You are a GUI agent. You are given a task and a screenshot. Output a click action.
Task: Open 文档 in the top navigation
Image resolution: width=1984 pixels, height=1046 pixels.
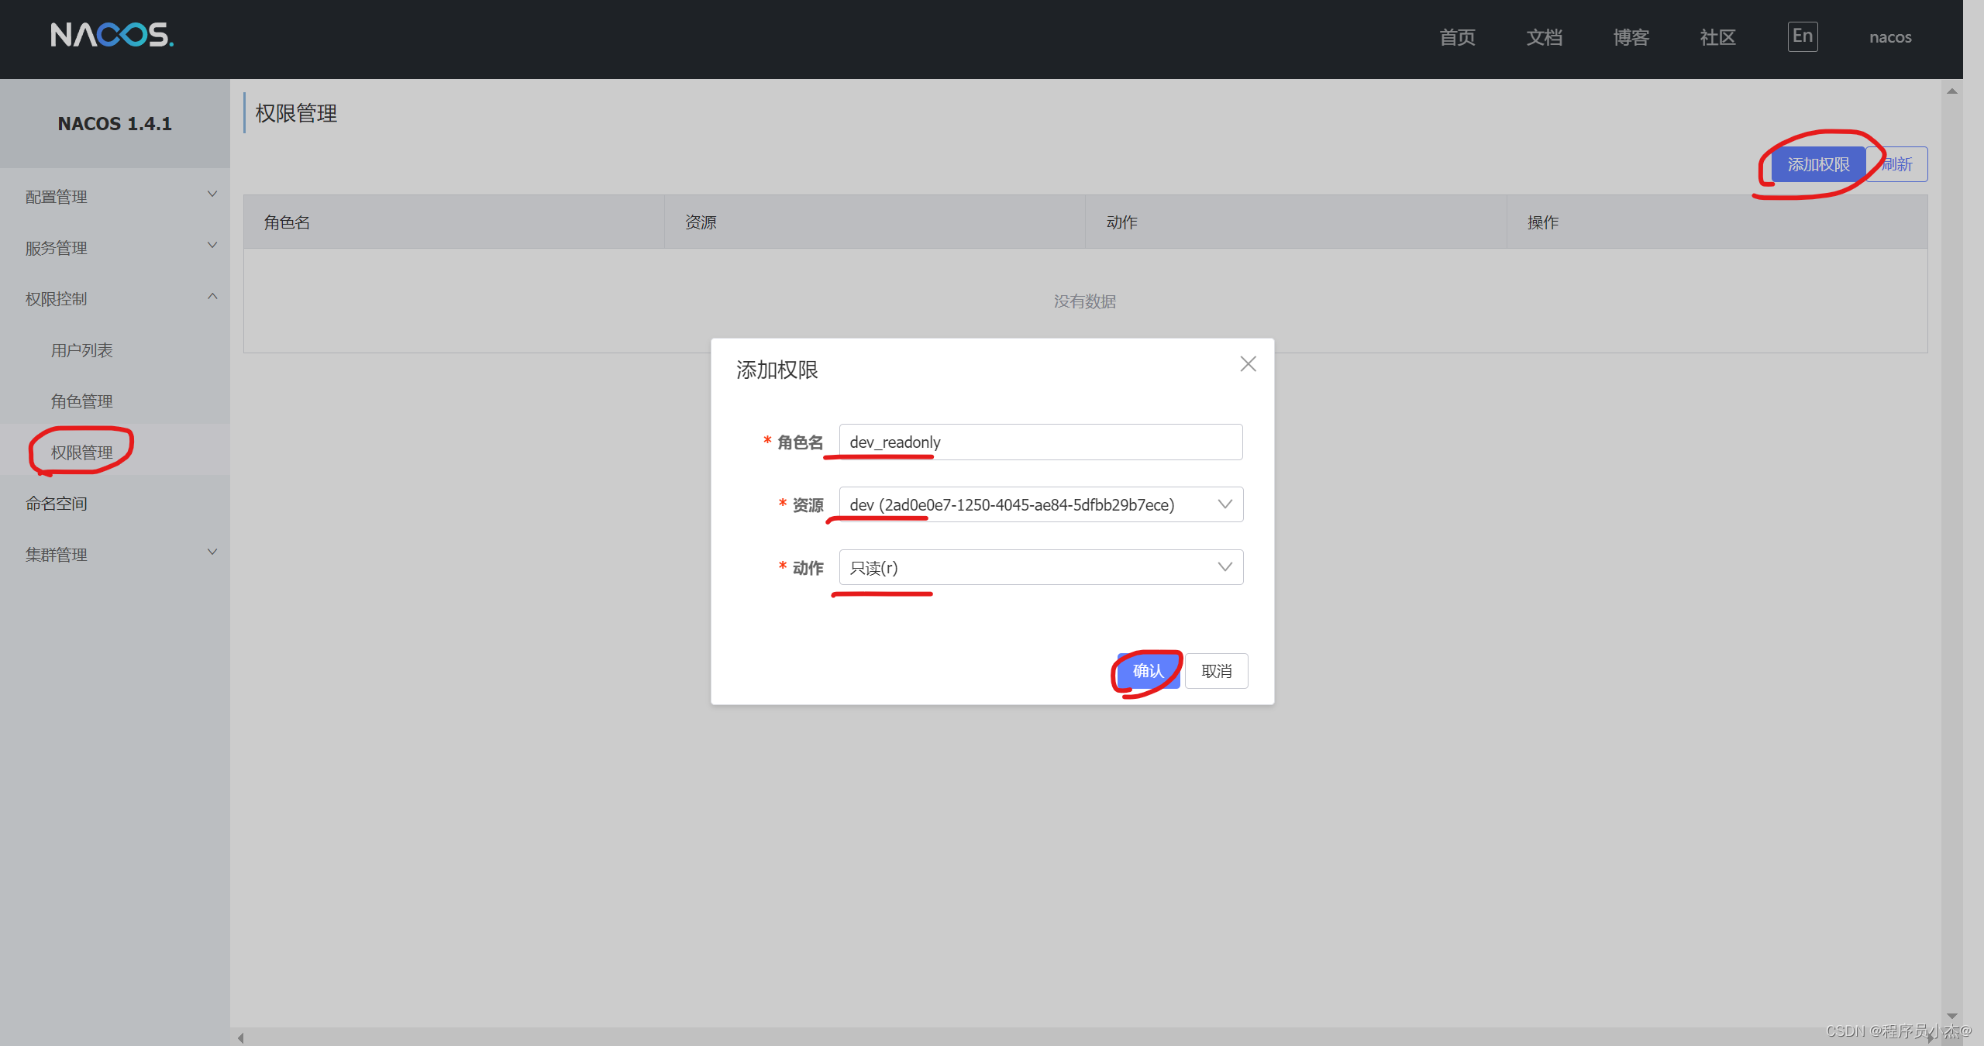[1544, 37]
